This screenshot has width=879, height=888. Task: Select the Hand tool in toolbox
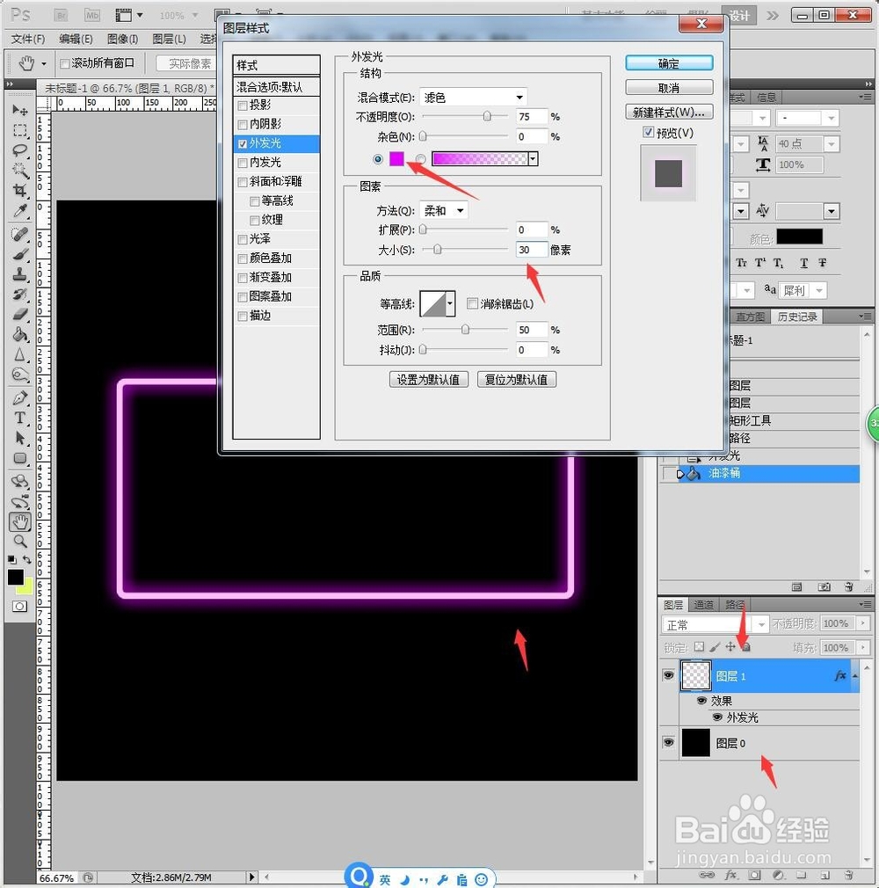coord(20,521)
